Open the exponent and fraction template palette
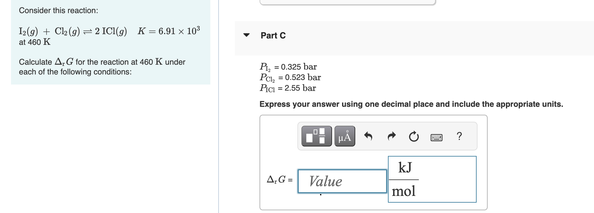Viewport: 594px width, 213px height. (316, 137)
